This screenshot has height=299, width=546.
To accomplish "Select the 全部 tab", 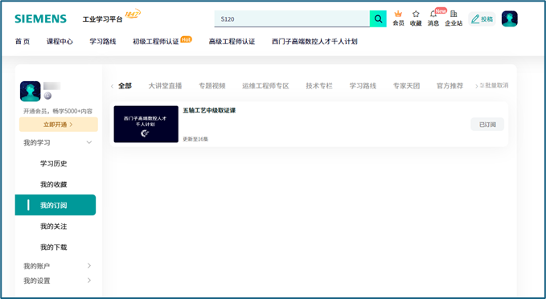I will [x=125, y=86].
